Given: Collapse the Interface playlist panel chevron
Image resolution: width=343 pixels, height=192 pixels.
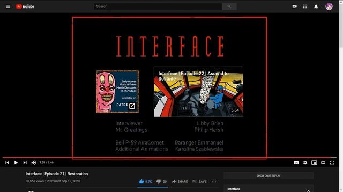Looking at the screenshot, I should click(x=309, y=191).
